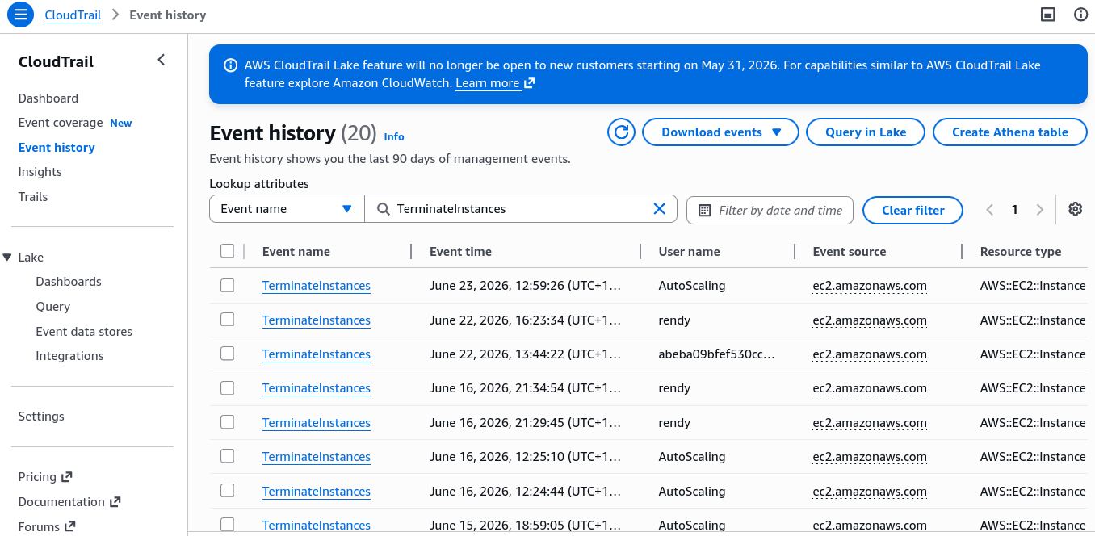Click the banner info icon
Screen dimensions: 1095x536
[230, 65]
